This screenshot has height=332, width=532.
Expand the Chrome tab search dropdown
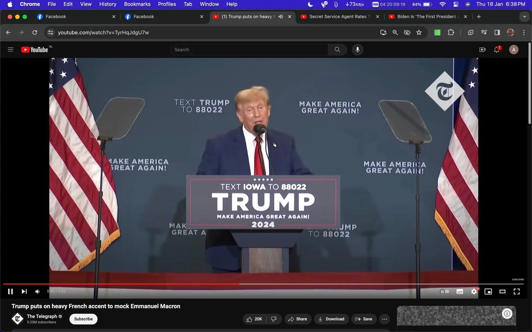[x=524, y=17]
